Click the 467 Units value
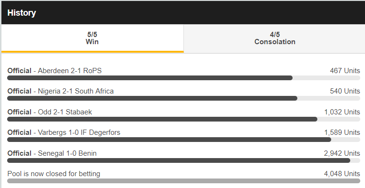 345,71
